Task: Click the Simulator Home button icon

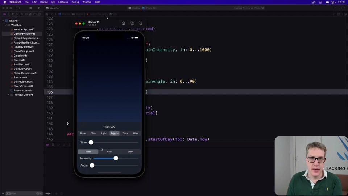Action: [123, 23]
